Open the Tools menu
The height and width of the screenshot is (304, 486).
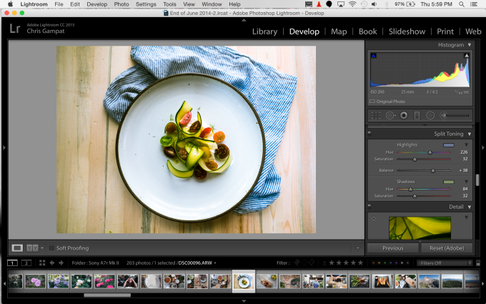[169, 4]
